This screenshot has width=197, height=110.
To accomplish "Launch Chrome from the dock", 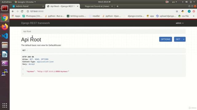I will pyautogui.click(x=5, y=18).
